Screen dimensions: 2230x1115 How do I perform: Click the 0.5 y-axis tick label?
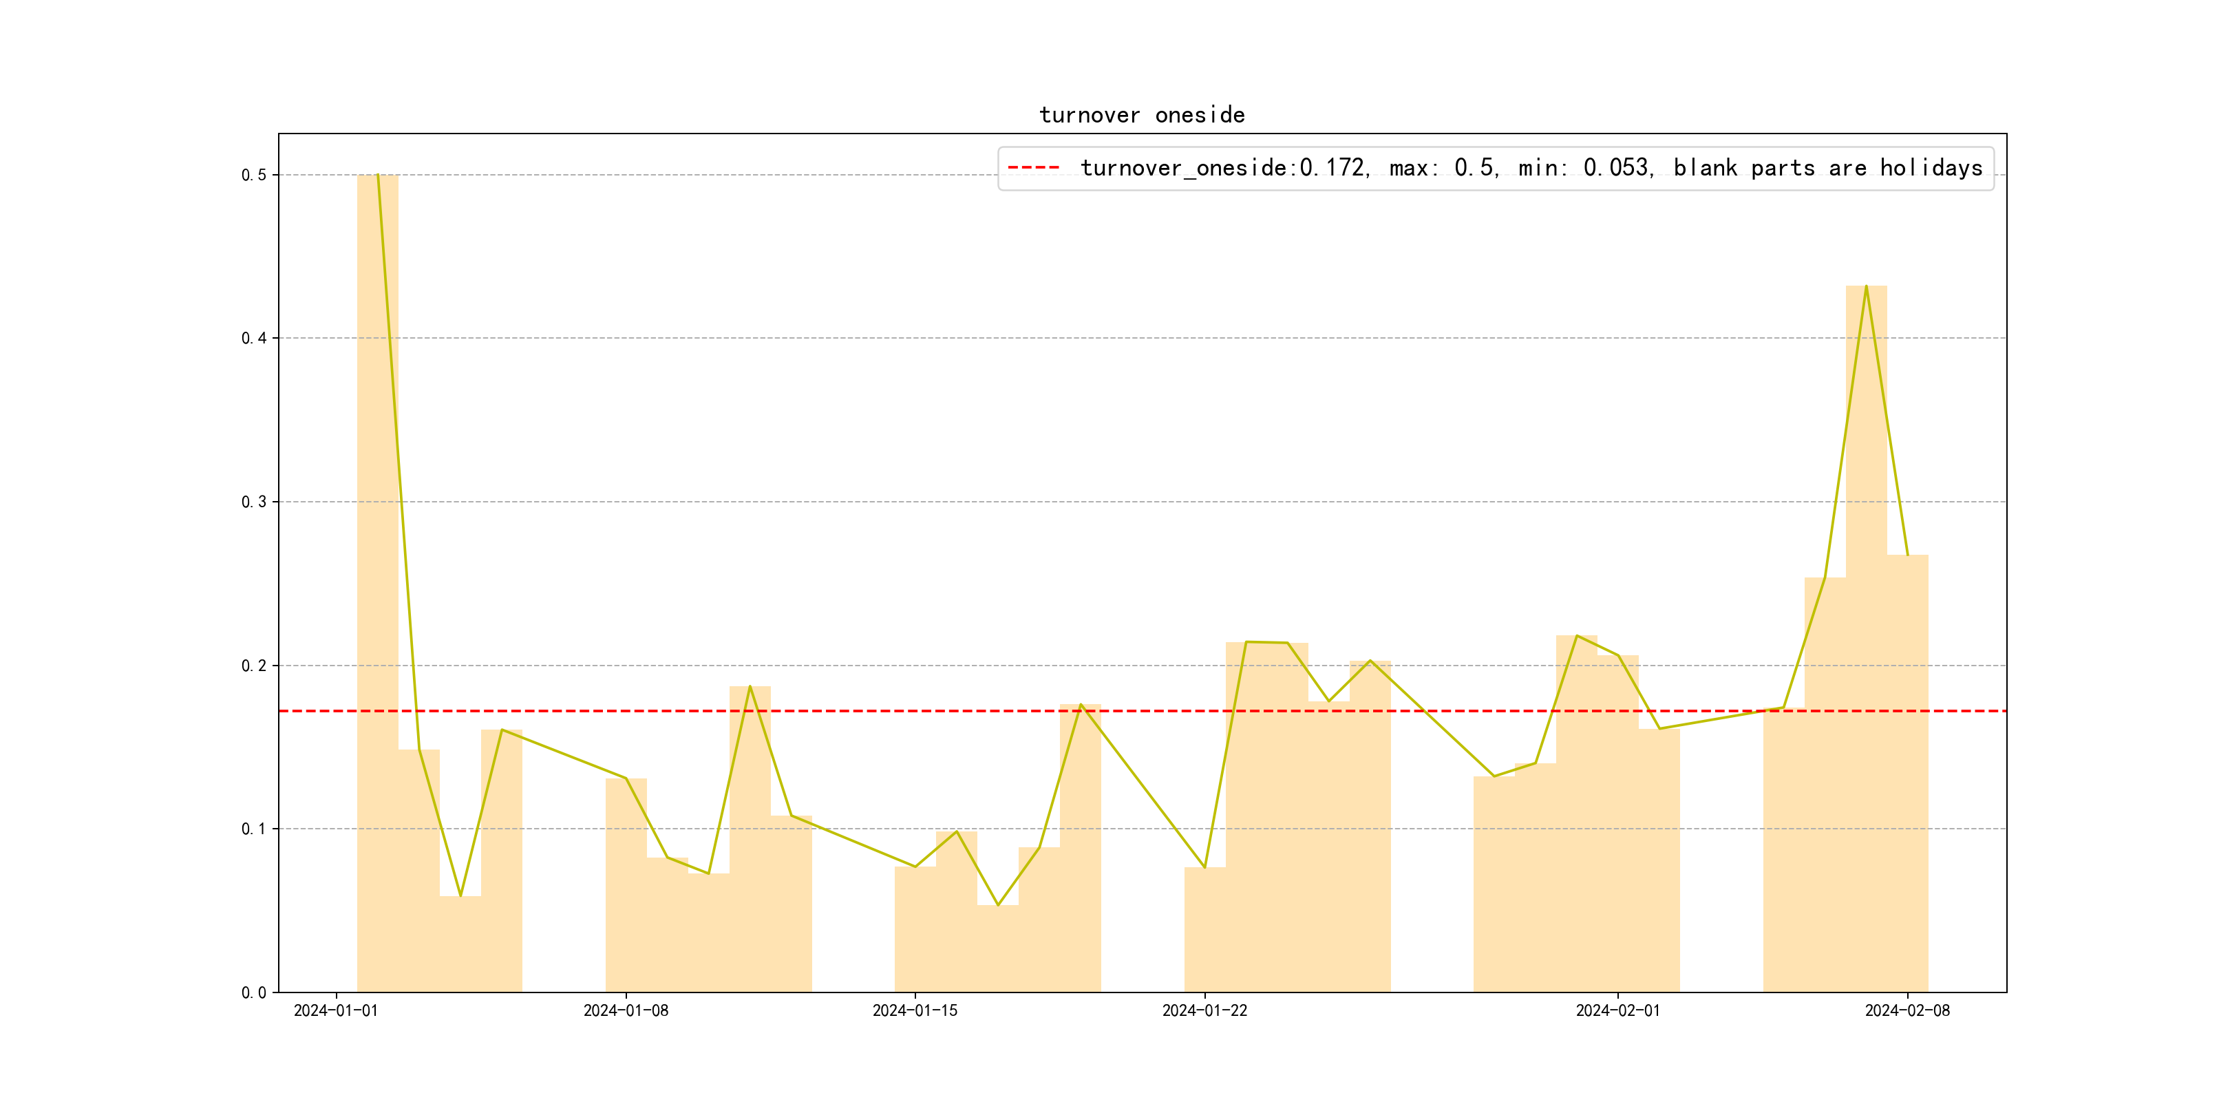point(254,175)
